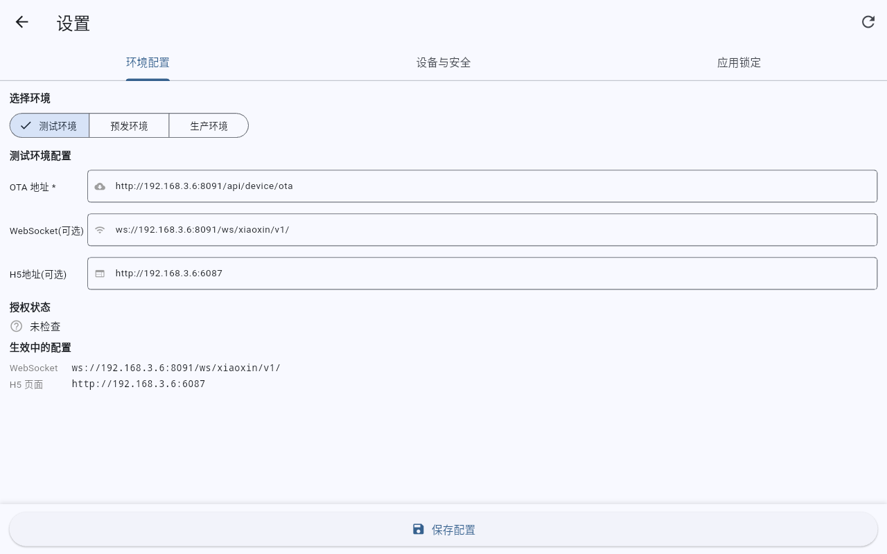Click the active H5 页面 value http://192.168.3.6:6087
887x554 pixels.
tap(139, 384)
